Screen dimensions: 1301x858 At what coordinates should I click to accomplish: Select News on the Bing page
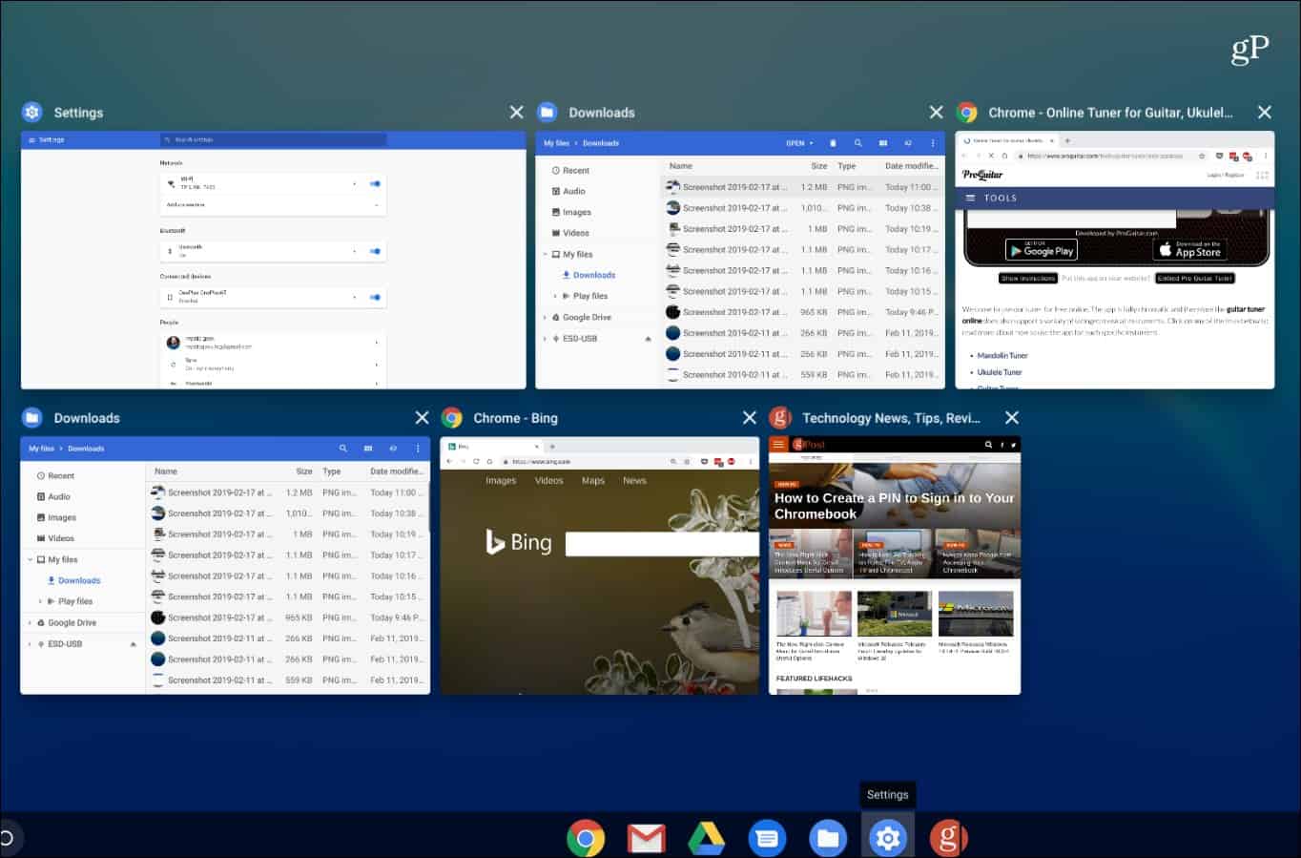[x=634, y=481]
